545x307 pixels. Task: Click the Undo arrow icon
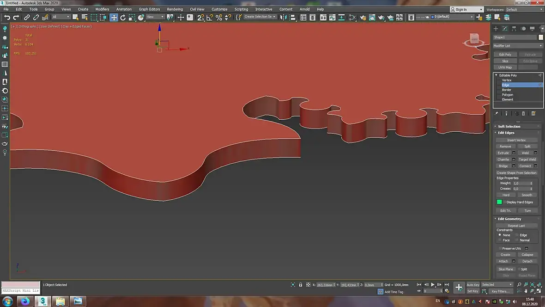7,18
